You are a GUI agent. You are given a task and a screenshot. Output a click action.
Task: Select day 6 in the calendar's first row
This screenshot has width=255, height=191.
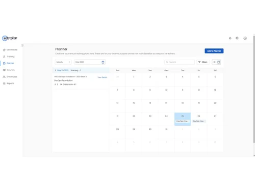click(x=215, y=79)
